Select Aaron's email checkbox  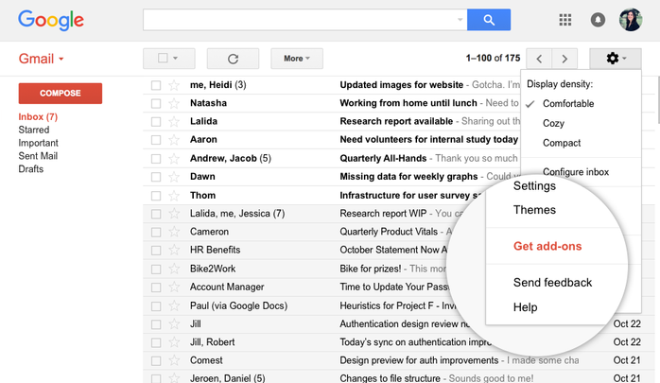click(156, 140)
